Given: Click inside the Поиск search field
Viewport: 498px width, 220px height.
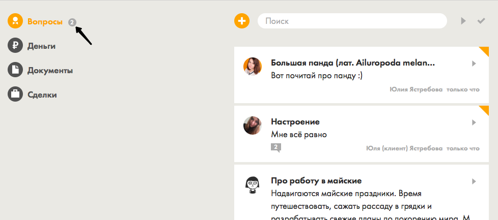Looking at the screenshot, I should coord(351,21).
